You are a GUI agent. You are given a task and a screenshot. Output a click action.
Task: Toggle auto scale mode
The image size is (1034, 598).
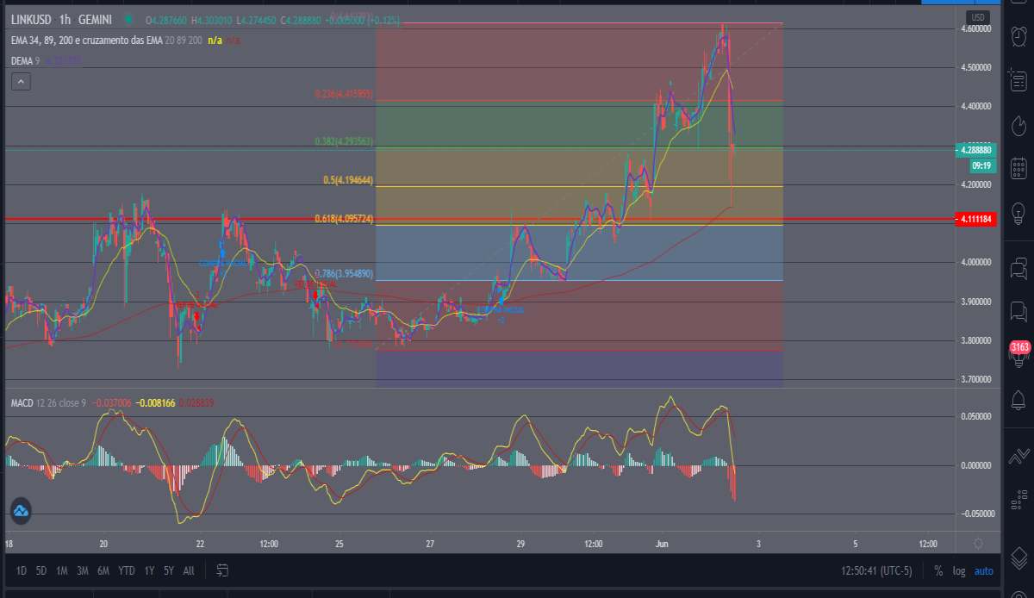click(983, 570)
